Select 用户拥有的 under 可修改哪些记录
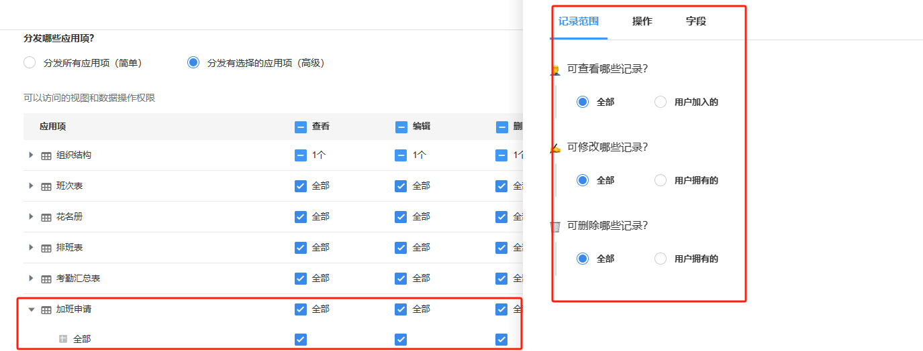 (661, 180)
